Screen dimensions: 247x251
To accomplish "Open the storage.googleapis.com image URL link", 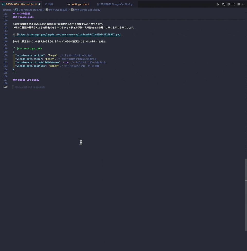I will pos(69,35).
